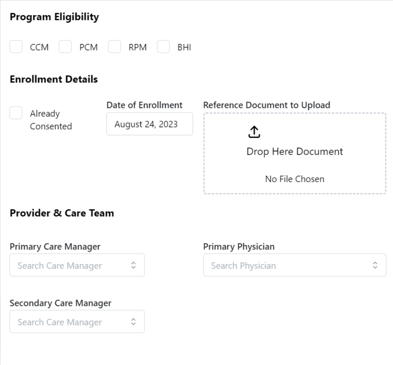Click the Date of Enrollment field
393x365 pixels.
pyautogui.click(x=149, y=124)
